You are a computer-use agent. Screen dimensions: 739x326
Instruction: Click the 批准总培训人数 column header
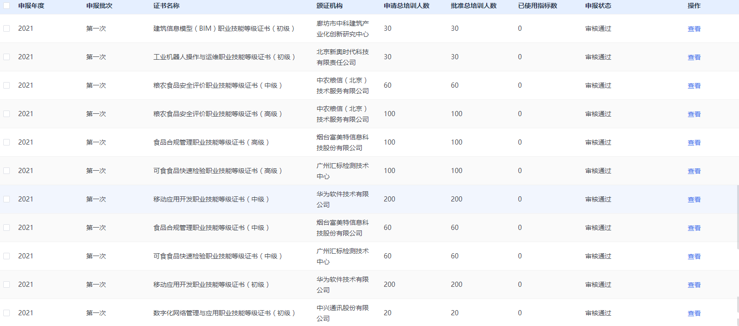tap(474, 6)
